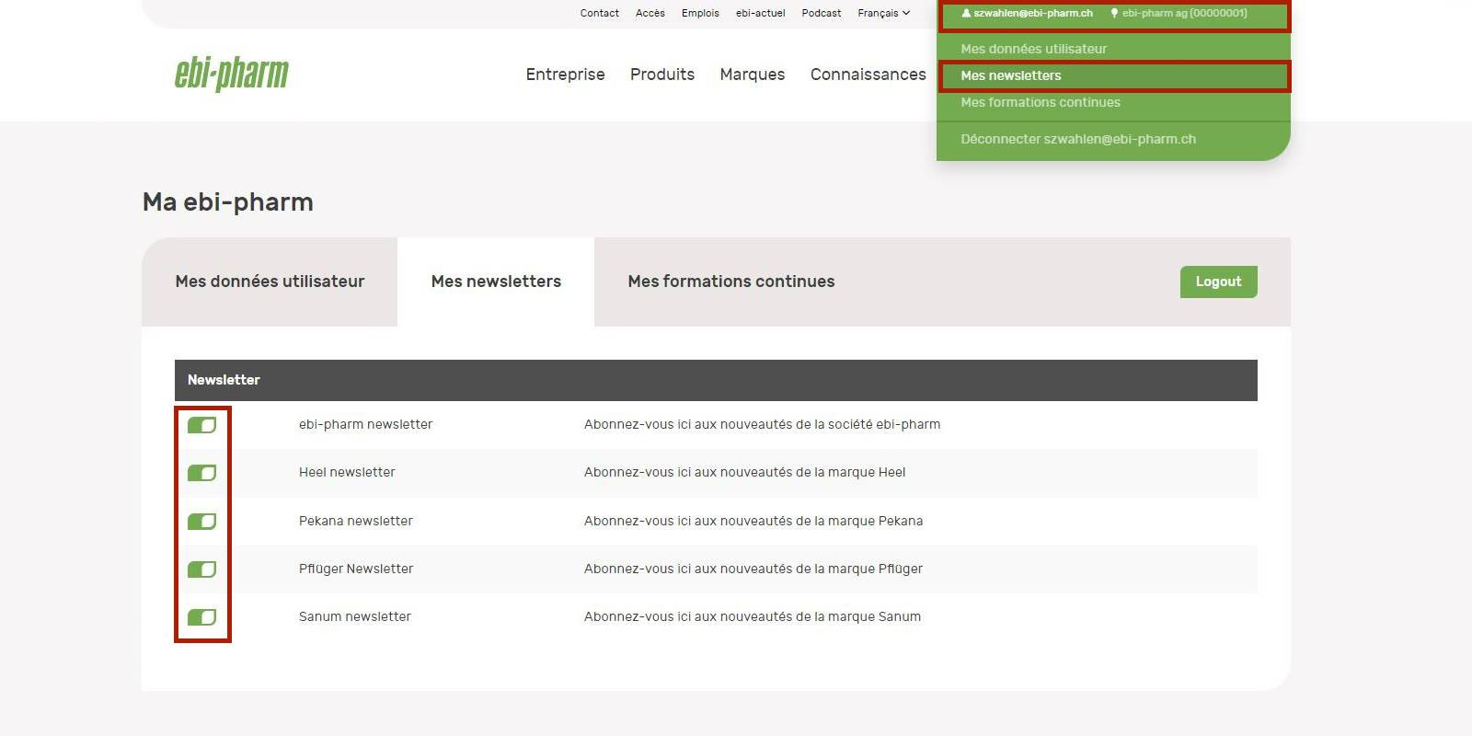Open the Entreprise main menu
The width and height of the screenshot is (1472, 736).
[565, 75]
